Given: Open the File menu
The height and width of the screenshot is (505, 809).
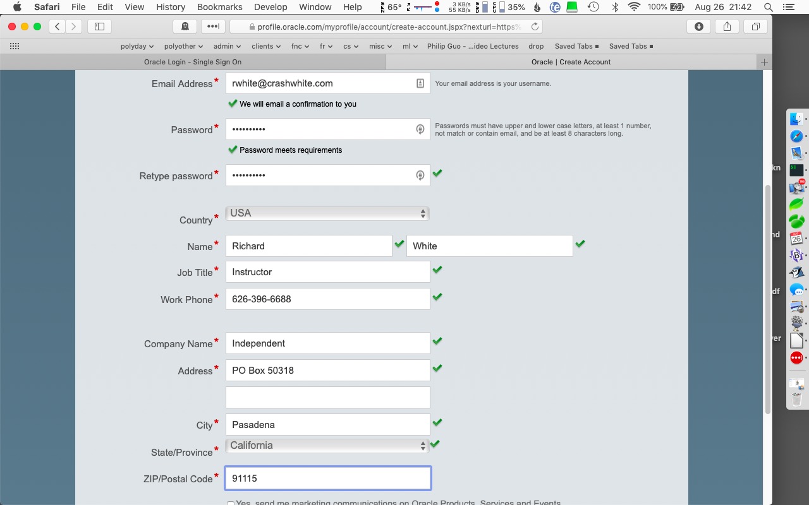Looking at the screenshot, I should [78, 7].
